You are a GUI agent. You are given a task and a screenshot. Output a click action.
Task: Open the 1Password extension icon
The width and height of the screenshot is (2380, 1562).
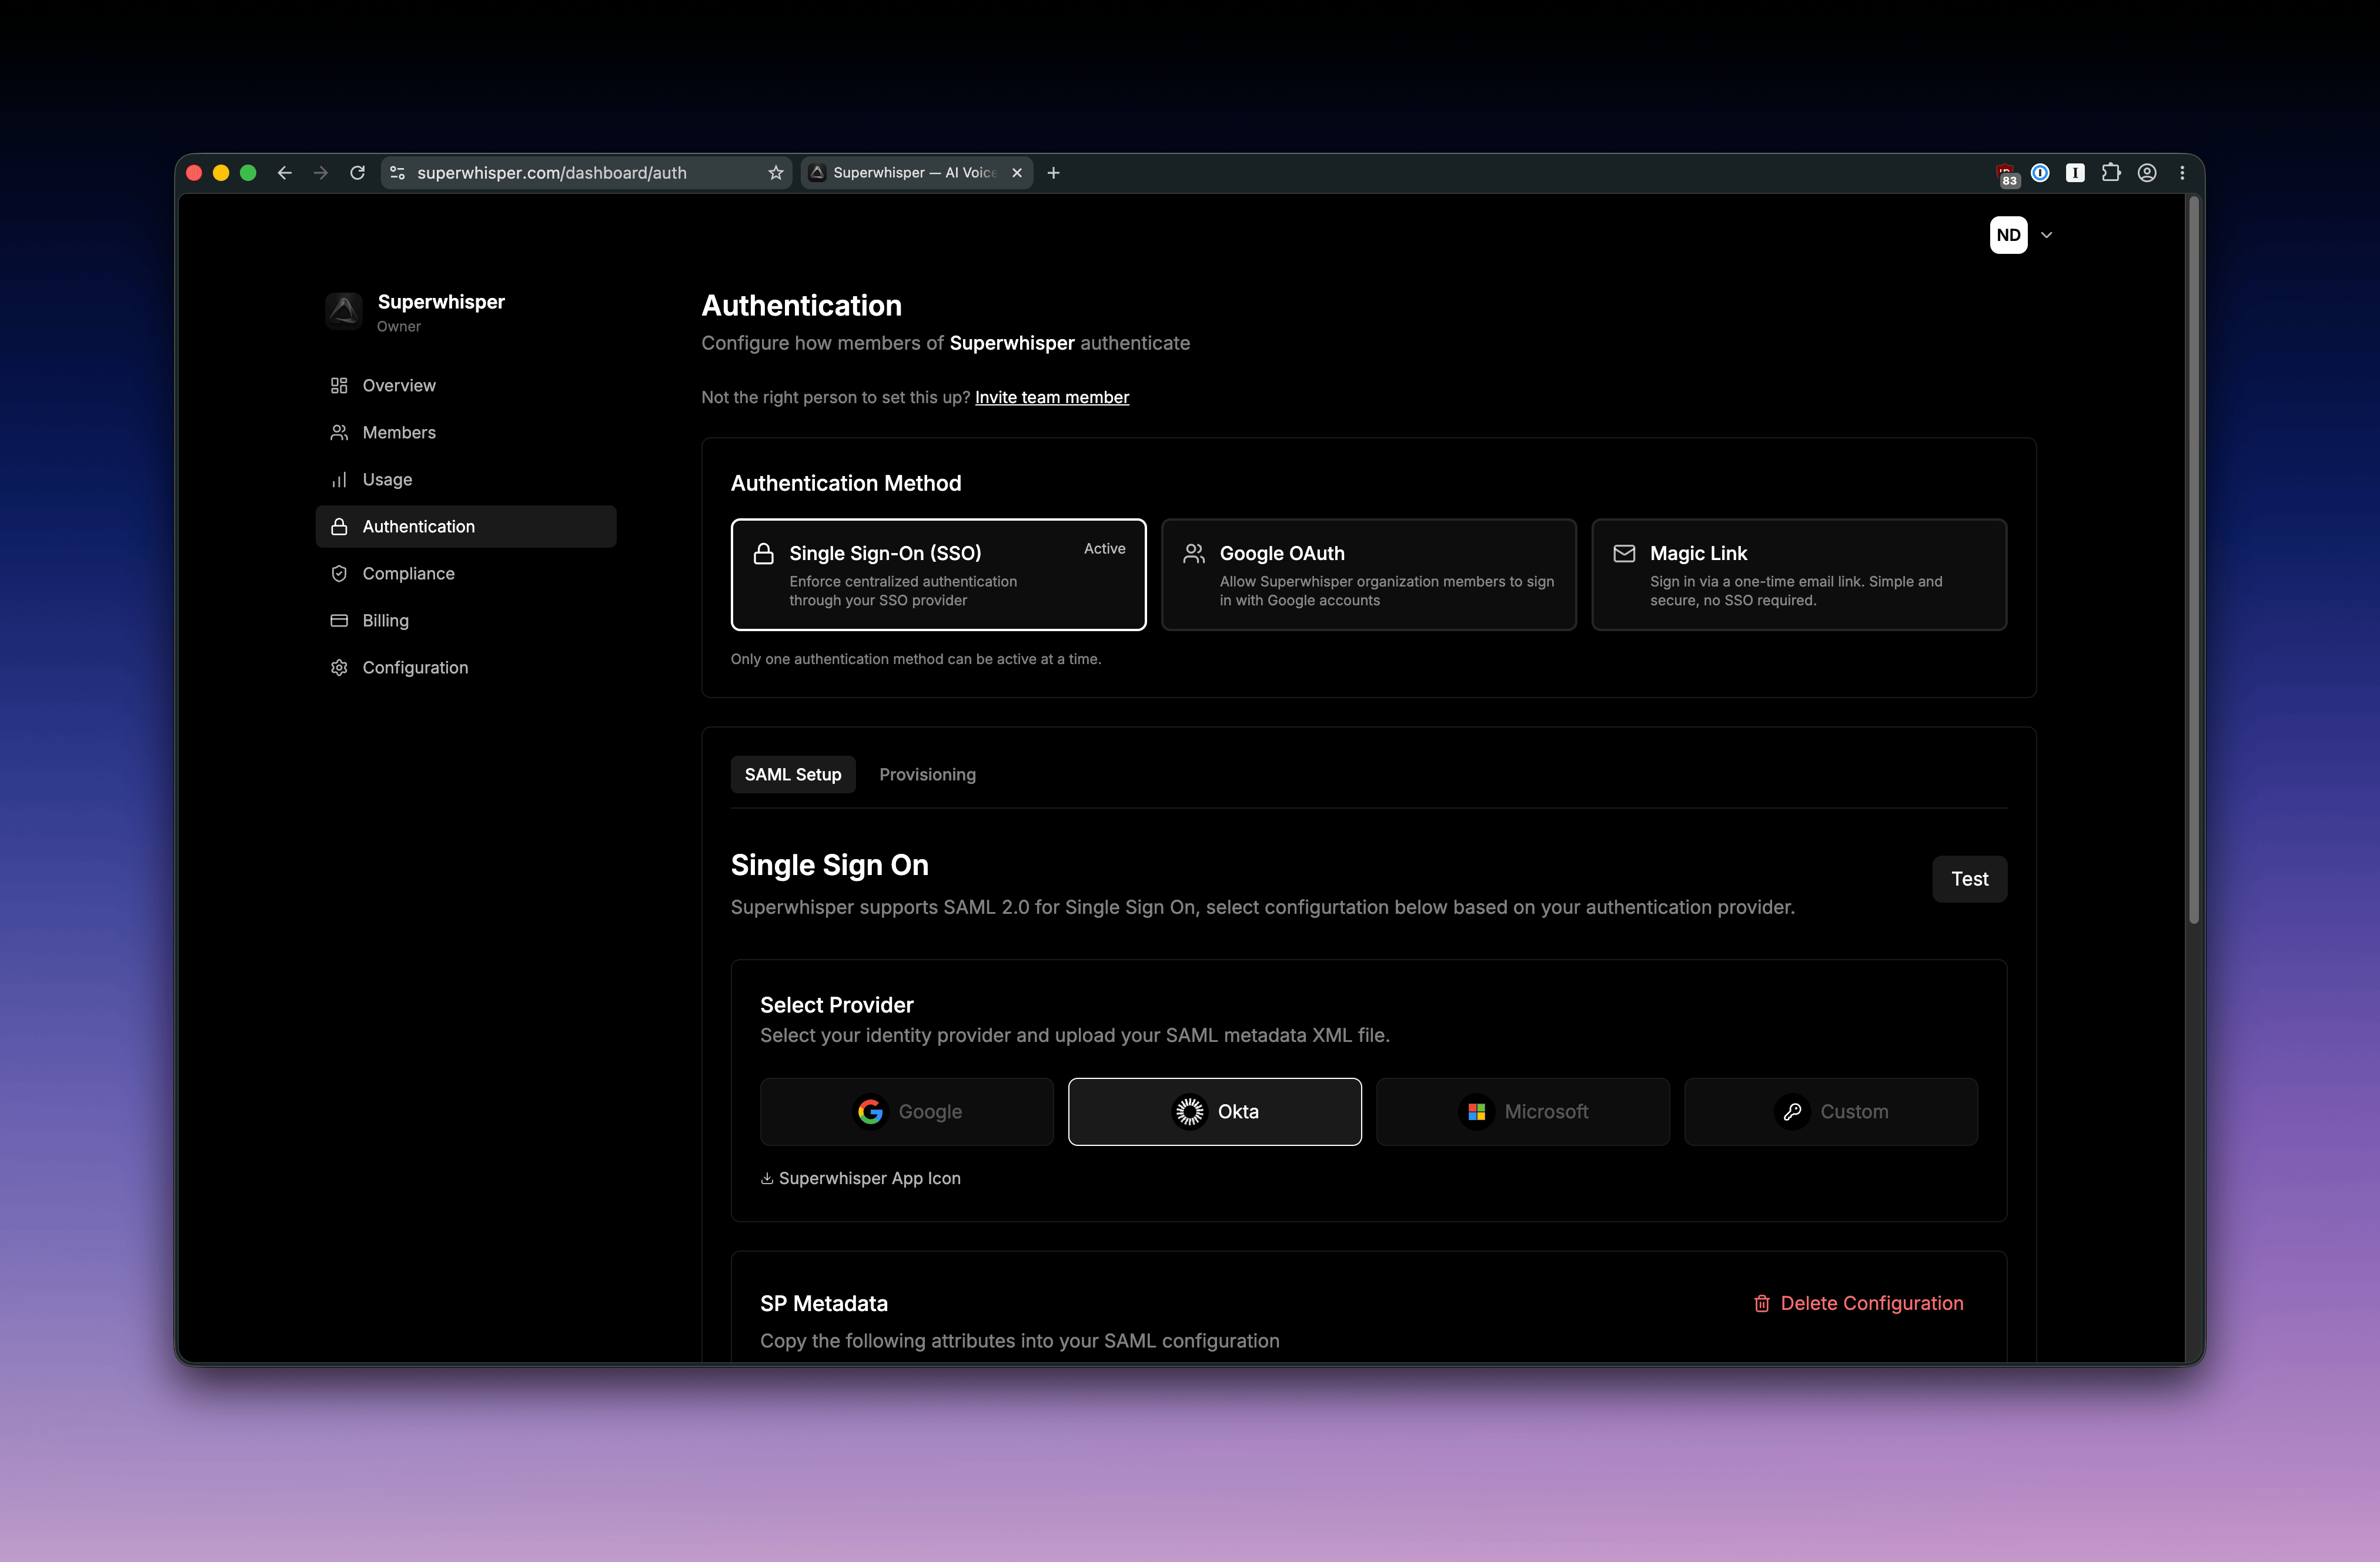[x=2040, y=173]
